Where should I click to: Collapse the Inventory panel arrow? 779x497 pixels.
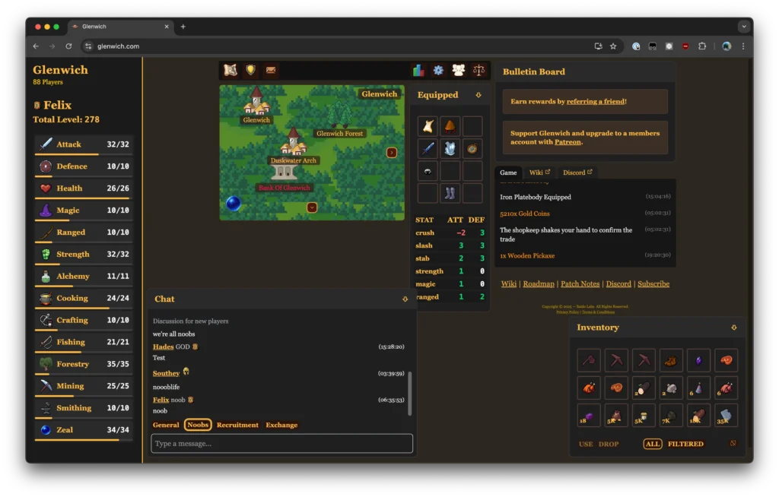pyautogui.click(x=733, y=328)
